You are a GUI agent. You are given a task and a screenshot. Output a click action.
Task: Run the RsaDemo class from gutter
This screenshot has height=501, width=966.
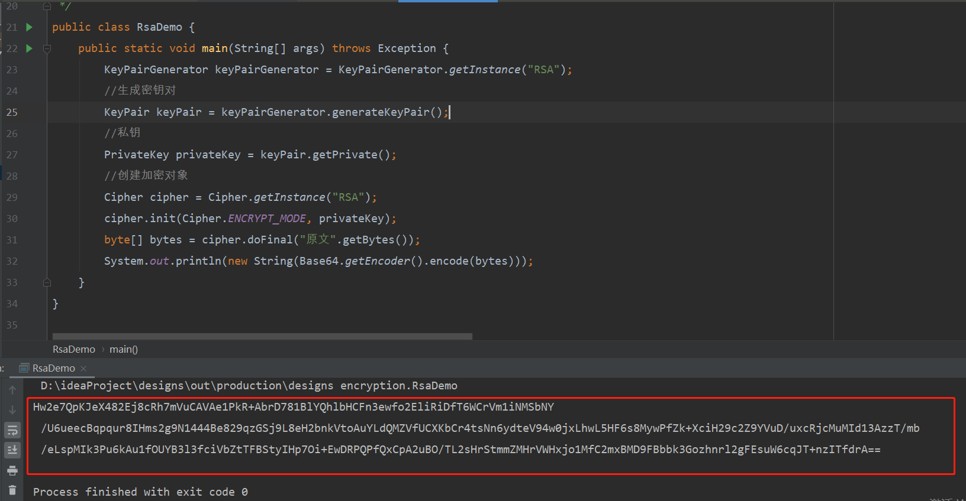pos(29,27)
